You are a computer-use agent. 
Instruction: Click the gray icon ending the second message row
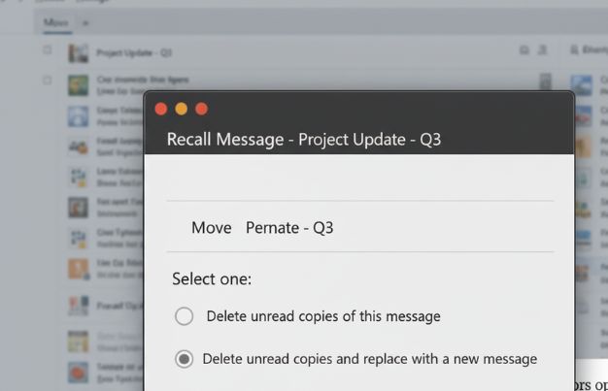click(546, 82)
